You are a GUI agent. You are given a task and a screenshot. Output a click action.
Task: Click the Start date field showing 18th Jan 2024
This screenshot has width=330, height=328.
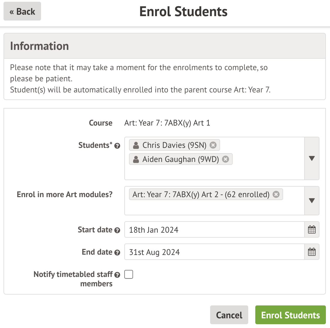[x=214, y=230]
